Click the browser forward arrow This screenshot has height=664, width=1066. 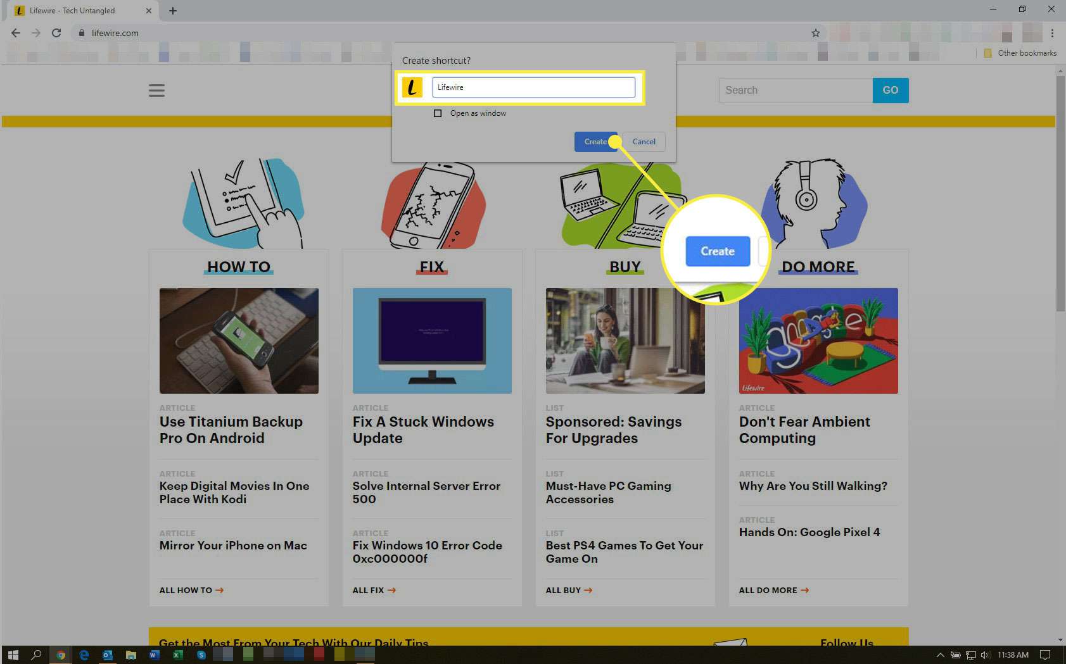pyautogui.click(x=36, y=33)
